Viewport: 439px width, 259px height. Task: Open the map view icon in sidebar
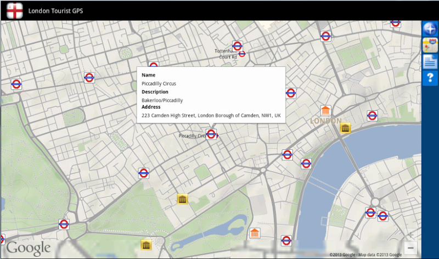430,46
